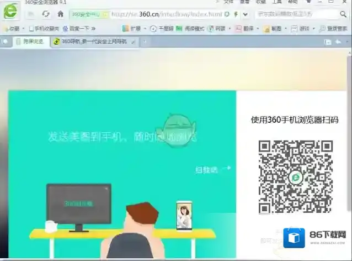Click the illustrated monitor screen

point(79,203)
